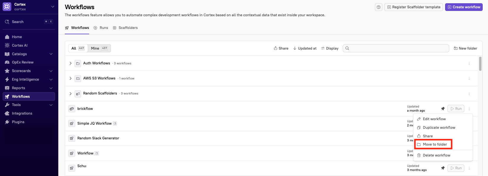Click the New folder button
488x176 pixels.
466,48
